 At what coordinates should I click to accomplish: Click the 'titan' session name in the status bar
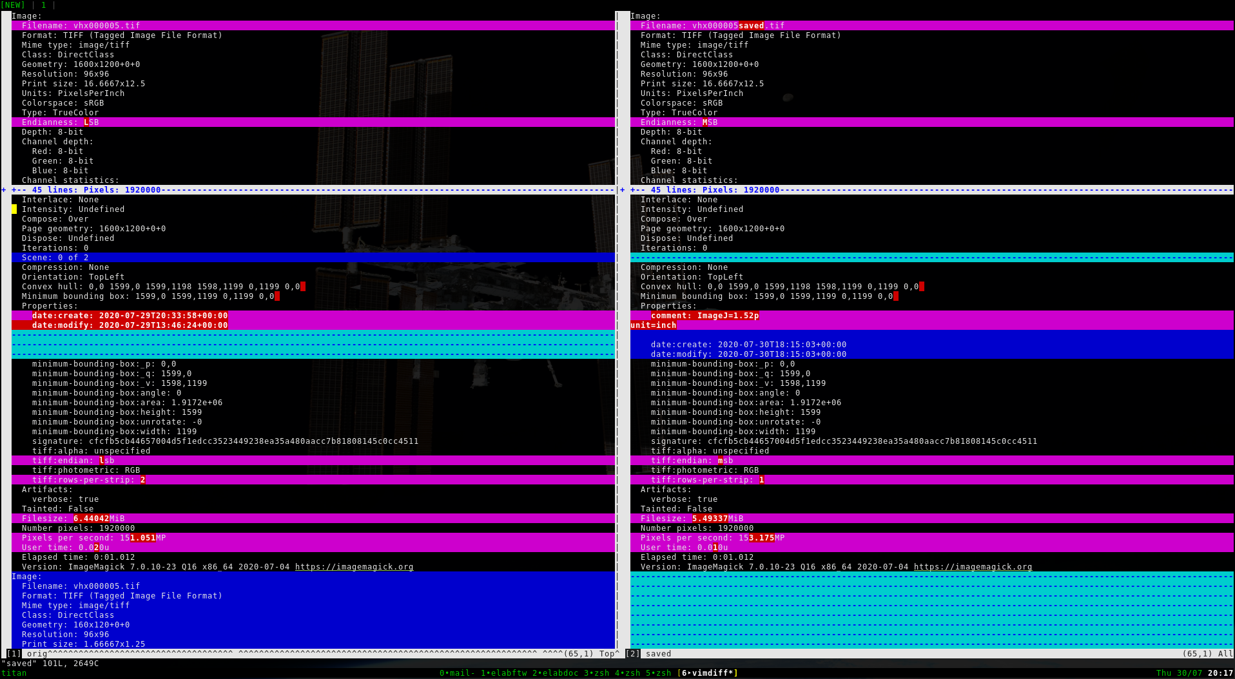point(14,673)
